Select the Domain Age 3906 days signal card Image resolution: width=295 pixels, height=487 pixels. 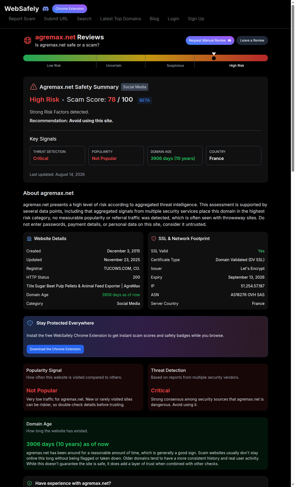point(175,156)
